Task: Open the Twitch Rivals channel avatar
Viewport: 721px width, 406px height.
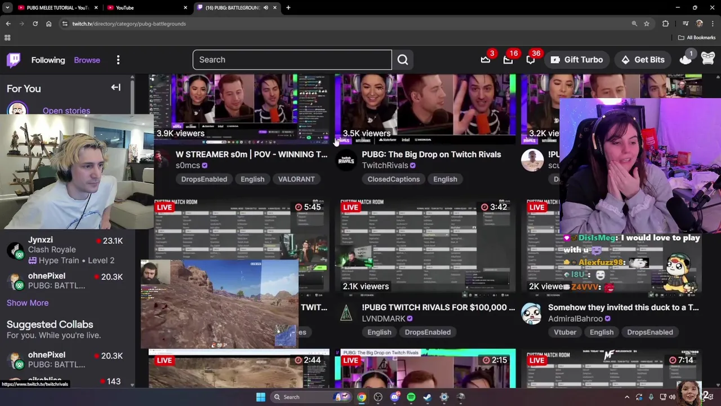Action: click(346, 160)
